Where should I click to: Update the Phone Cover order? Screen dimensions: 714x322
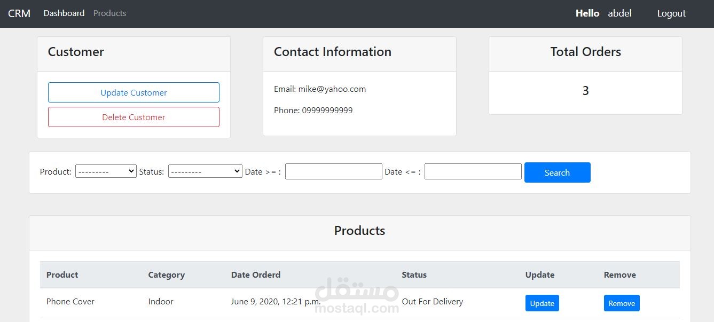(542, 303)
